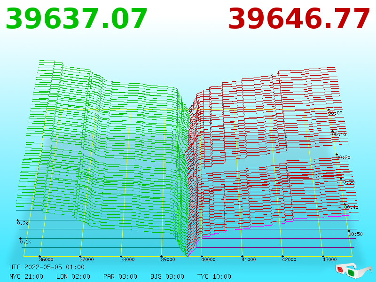
Task: Click the PAR 03:00 time label
Action: coord(120,276)
